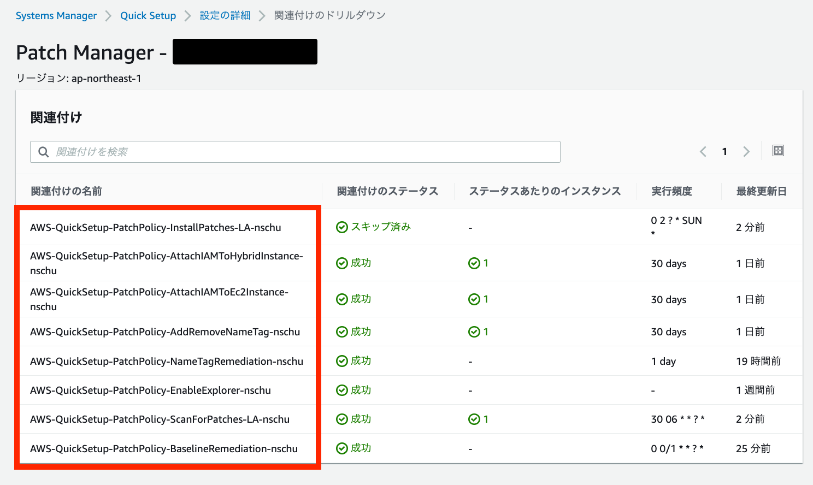
Task: Click the previous page arrow
Action: pyautogui.click(x=703, y=151)
